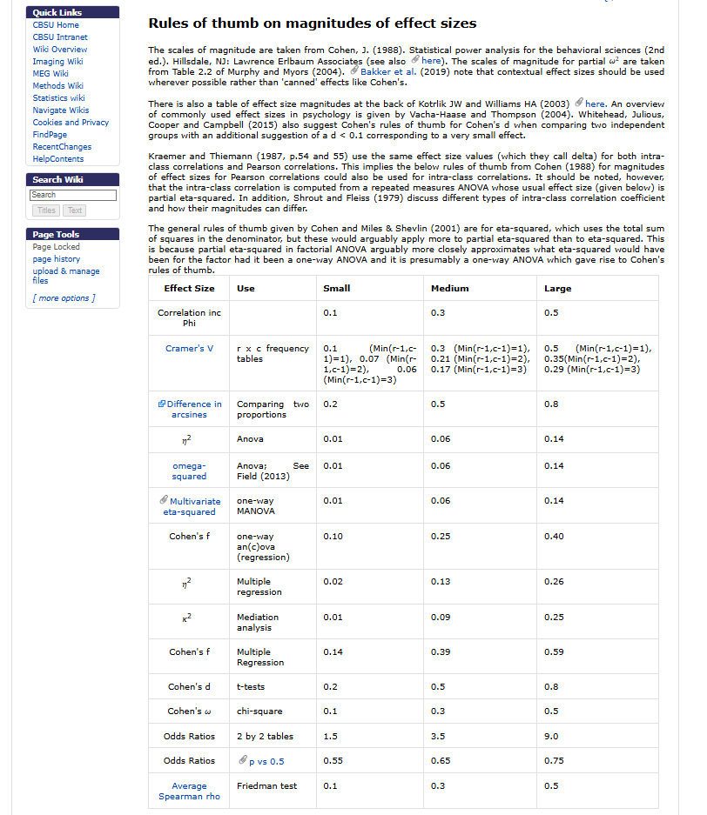This screenshot has height=815, width=707.
Task: Open the Average Spearman rho link
Action: tap(189, 792)
